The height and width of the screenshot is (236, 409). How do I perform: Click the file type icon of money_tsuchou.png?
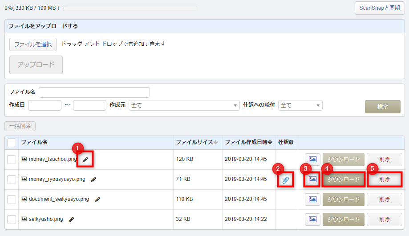coord(24,159)
